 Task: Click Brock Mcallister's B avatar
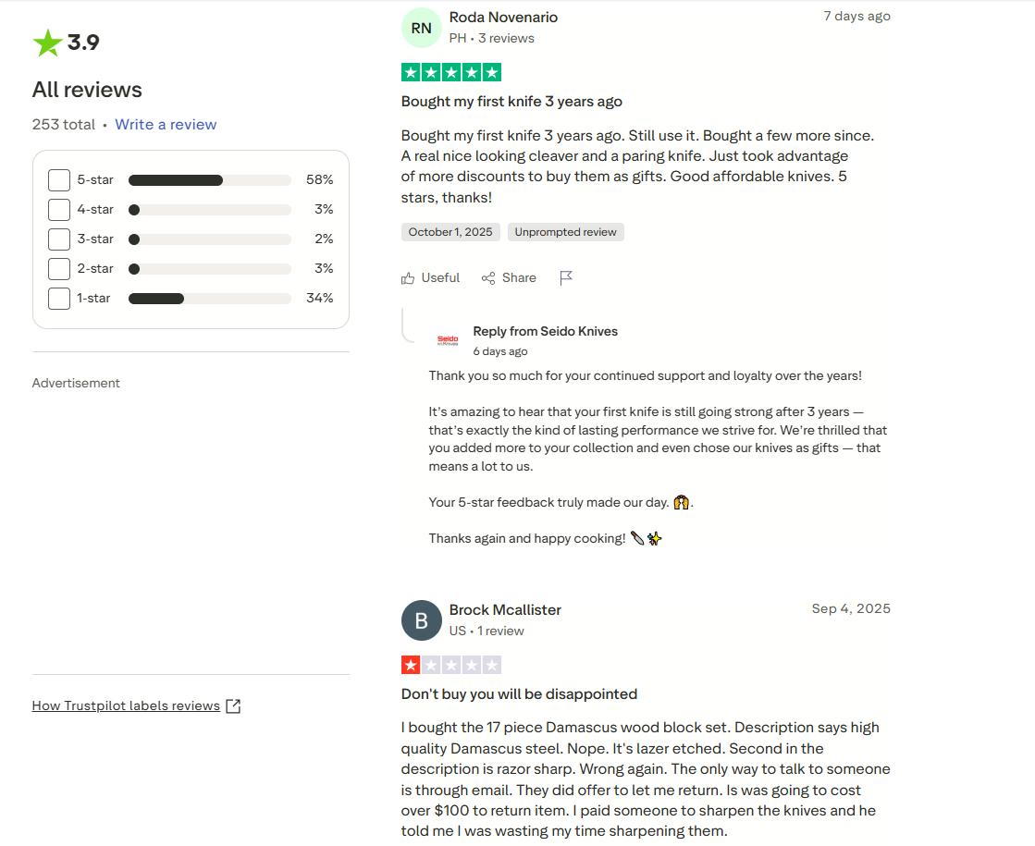click(x=421, y=620)
